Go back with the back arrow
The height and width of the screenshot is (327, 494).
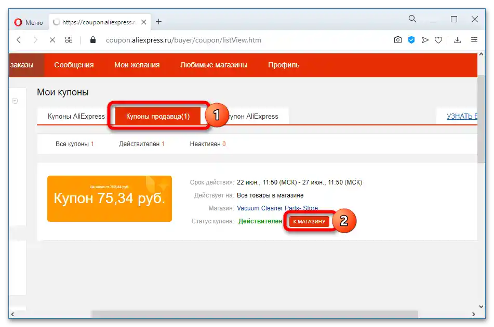(x=19, y=40)
